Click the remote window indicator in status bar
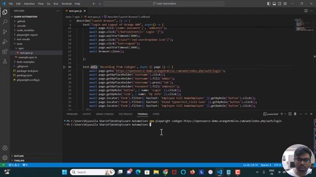 click(x=3, y=165)
